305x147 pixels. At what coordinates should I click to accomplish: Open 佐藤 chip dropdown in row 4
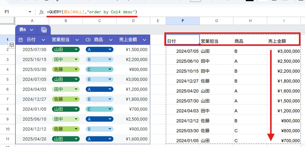(76, 69)
